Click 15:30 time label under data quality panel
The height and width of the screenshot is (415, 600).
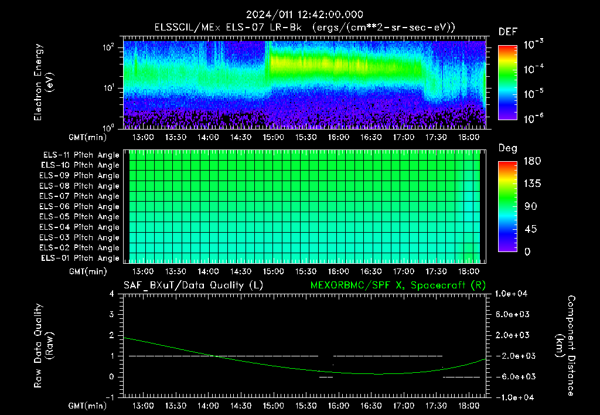[x=306, y=406]
